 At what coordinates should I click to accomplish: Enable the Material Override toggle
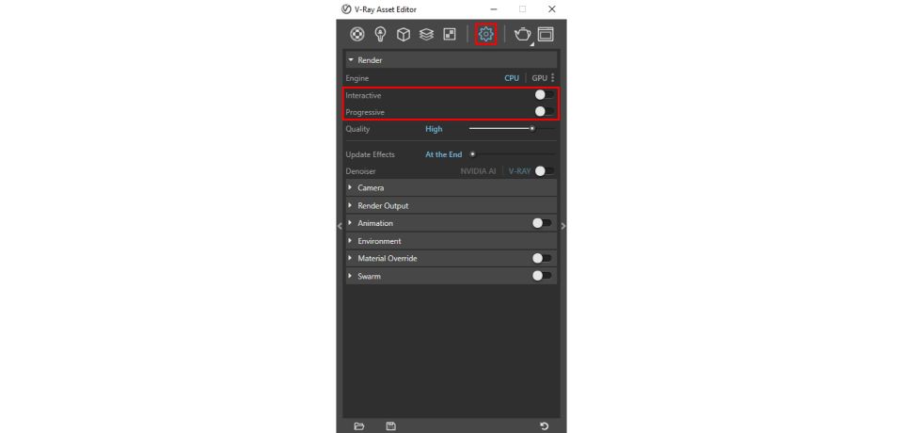tap(542, 258)
